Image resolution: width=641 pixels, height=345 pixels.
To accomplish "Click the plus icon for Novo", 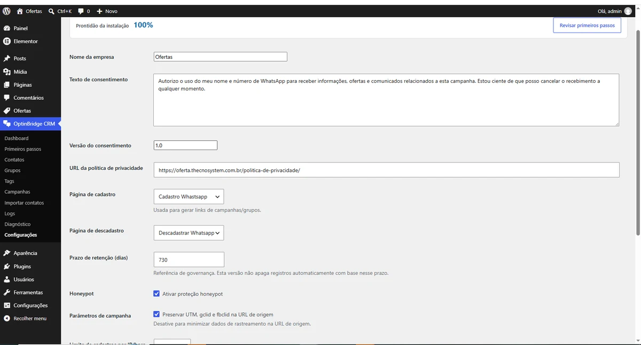I will (x=99, y=11).
